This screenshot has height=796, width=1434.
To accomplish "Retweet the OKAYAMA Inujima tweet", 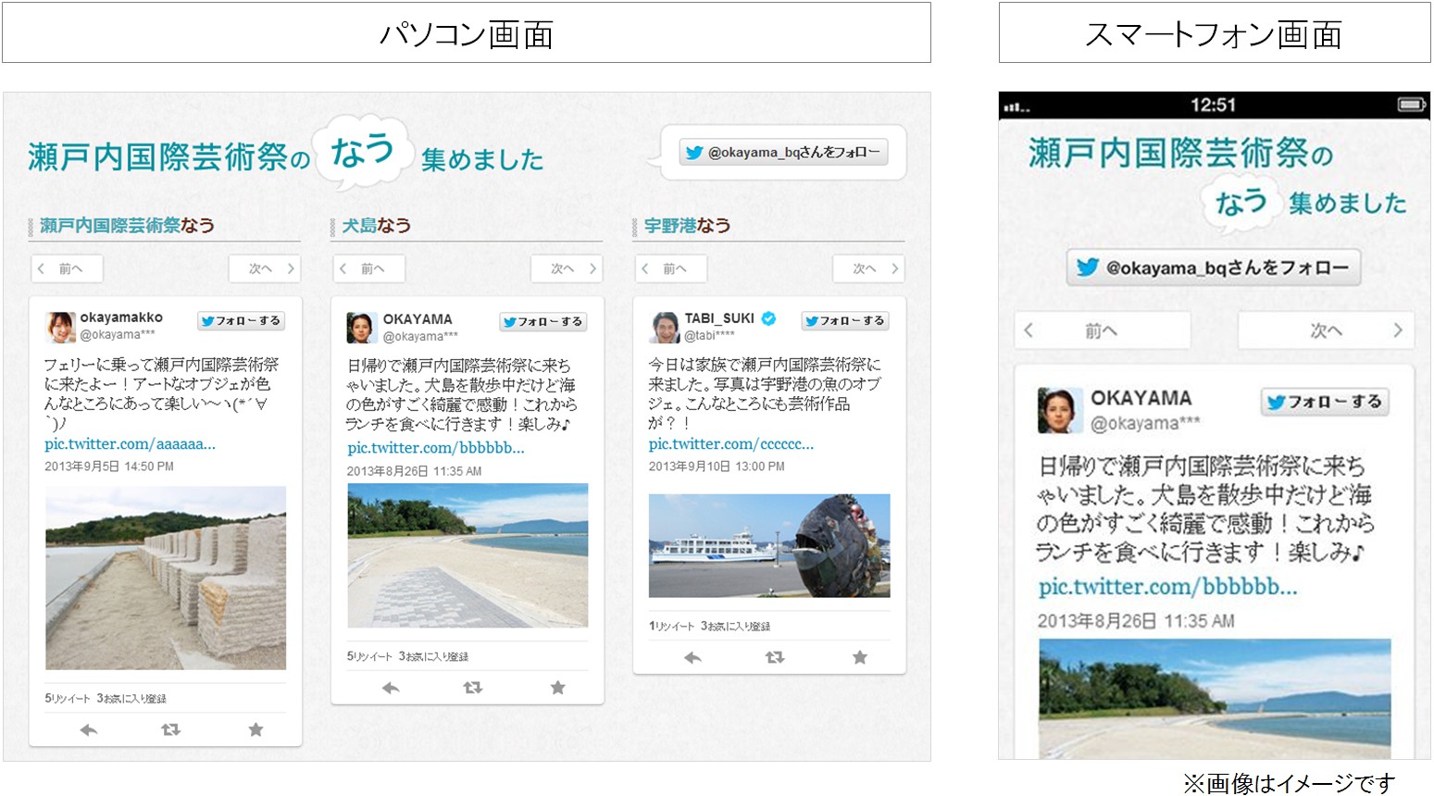I will (472, 688).
